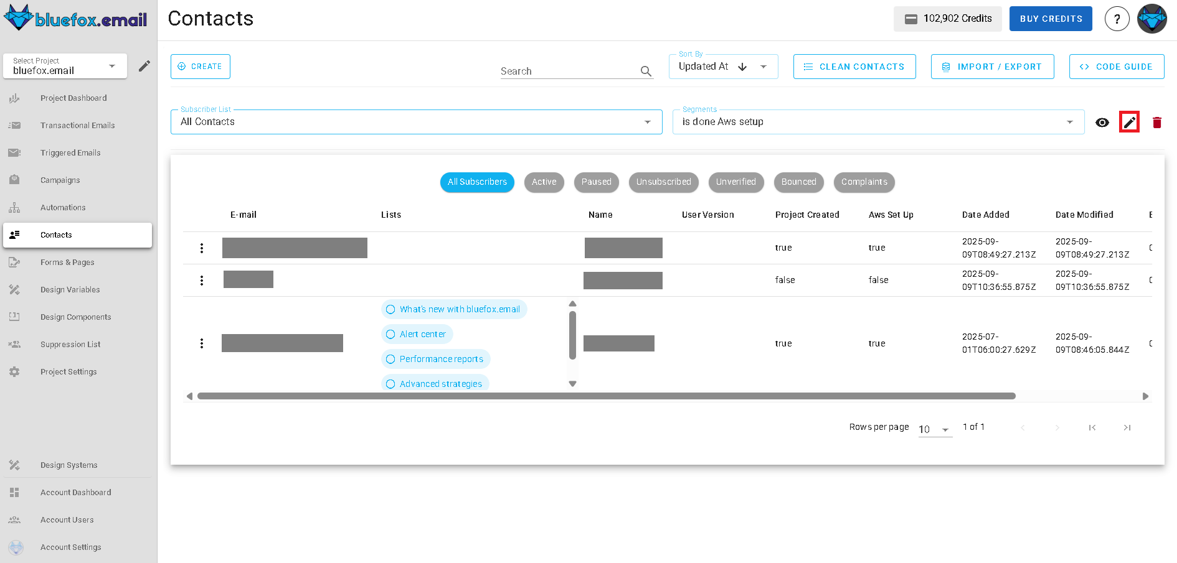Open Automations from the sidebar
This screenshot has width=1177, height=563.
63,207
